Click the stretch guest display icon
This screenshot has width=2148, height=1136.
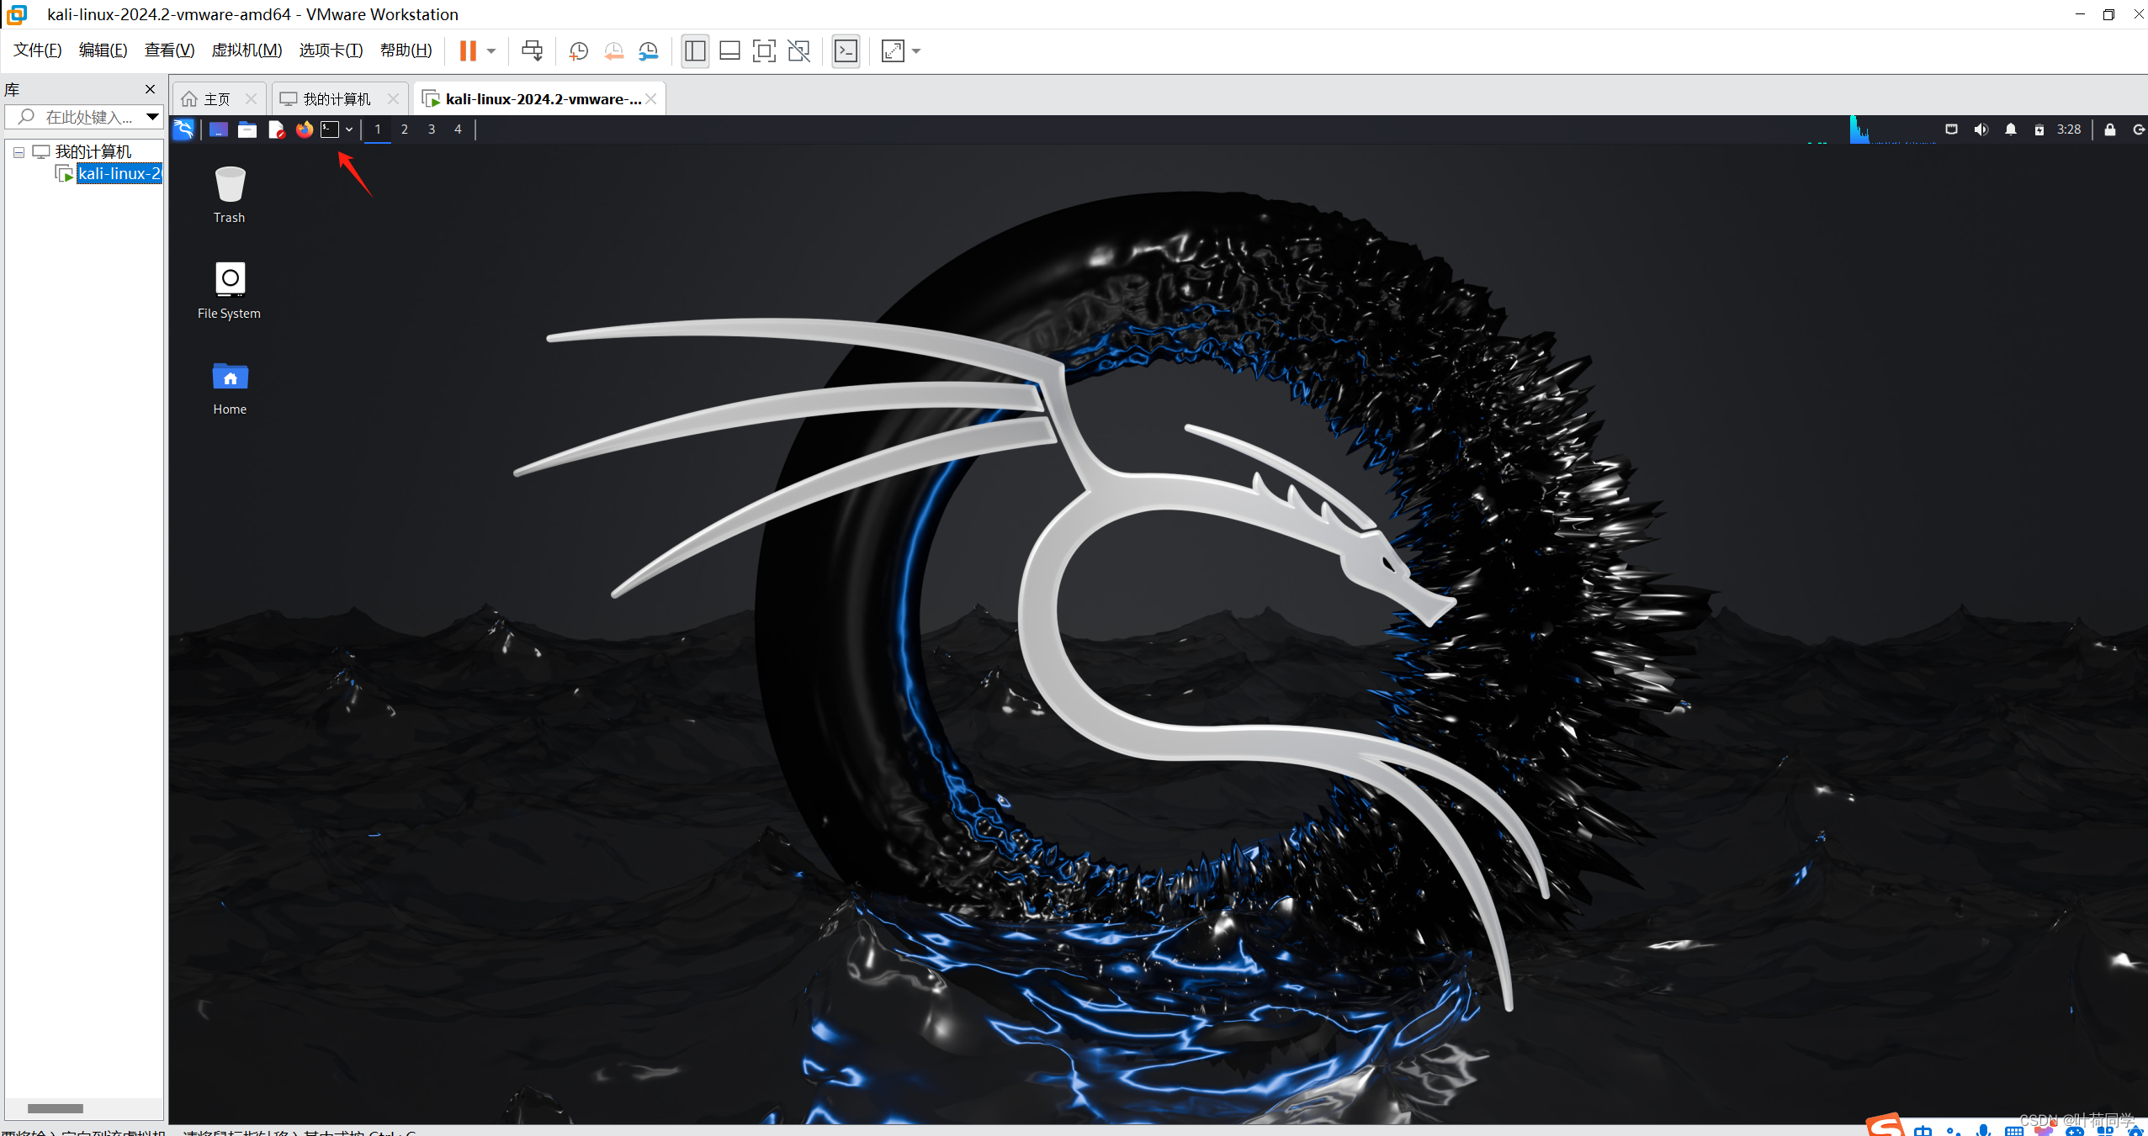tap(893, 51)
